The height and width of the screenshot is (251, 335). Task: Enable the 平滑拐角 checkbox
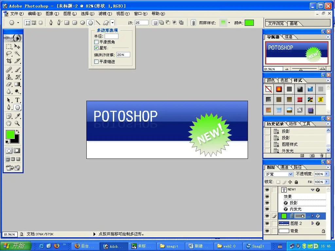[97, 42]
